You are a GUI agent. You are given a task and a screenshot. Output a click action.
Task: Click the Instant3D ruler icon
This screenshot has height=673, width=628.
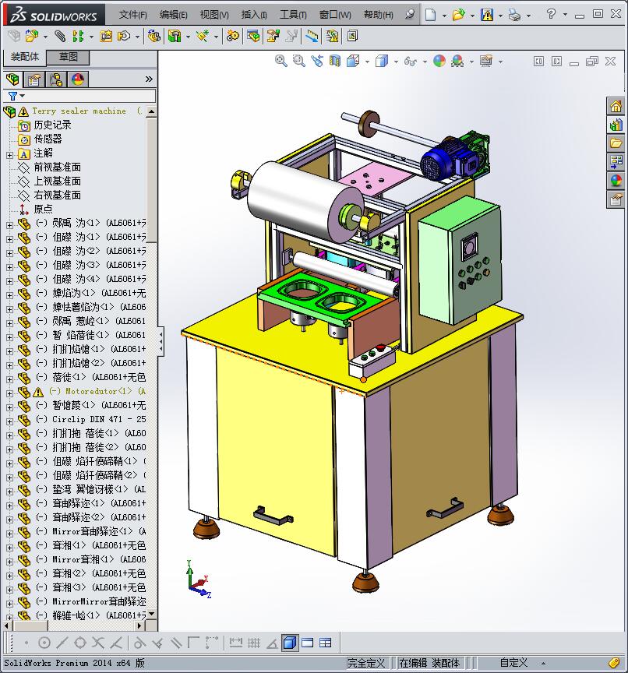pos(312,36)
